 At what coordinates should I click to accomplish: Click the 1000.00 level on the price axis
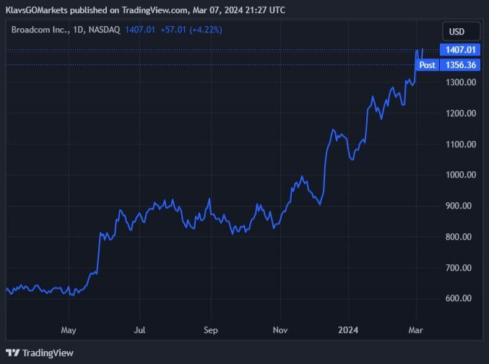(x=461, y=175)
